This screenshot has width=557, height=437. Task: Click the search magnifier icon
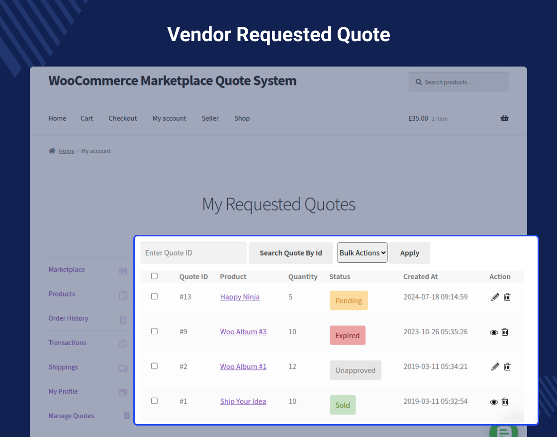point(419,82)
